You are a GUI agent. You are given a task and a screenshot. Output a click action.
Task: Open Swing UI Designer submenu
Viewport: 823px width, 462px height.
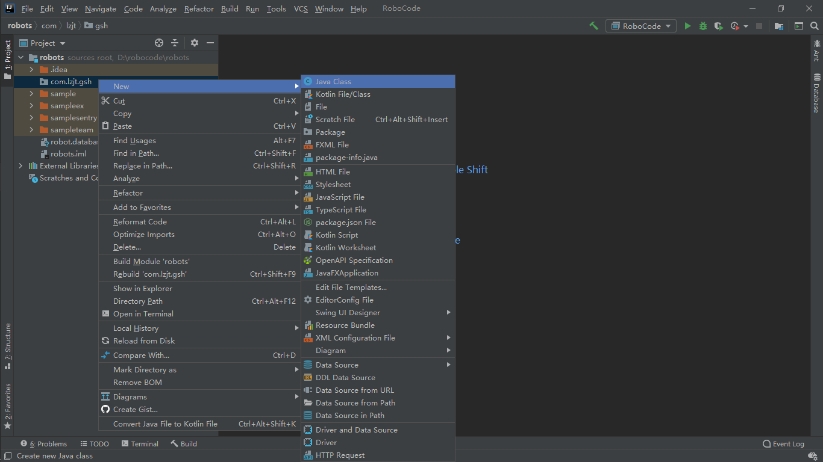click(x=378, y=312)
